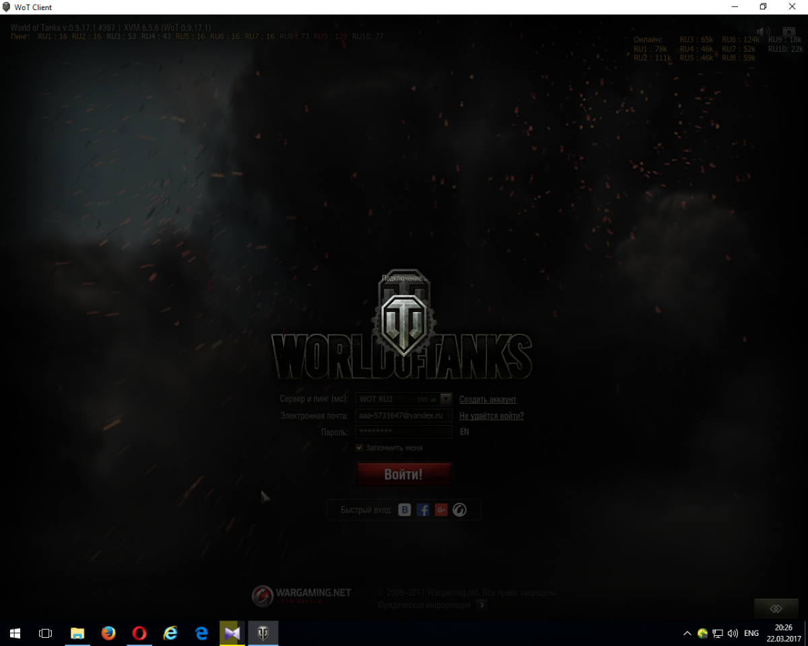
Task: Select World of Tanks taskbar icon
Action: (x=263, y=633)
